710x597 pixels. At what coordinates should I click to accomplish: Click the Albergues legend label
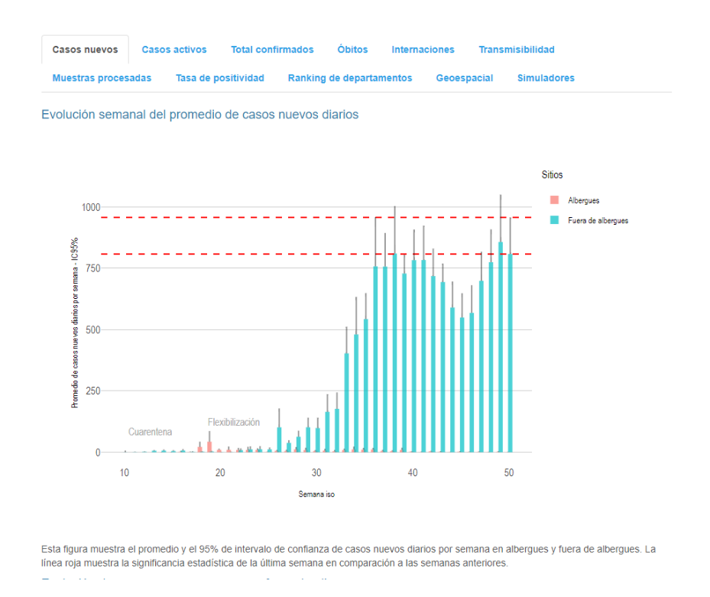tap(583, 200)
